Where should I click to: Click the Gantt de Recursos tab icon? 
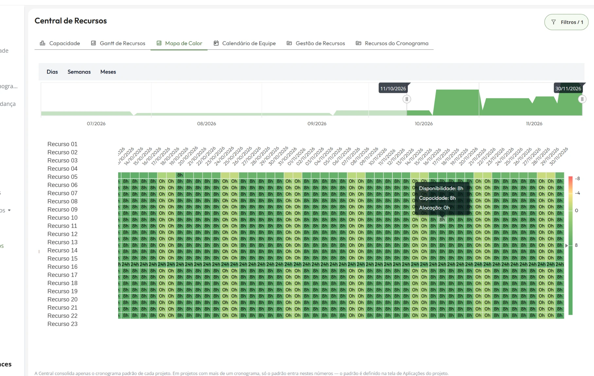click(x=93, y=43)
